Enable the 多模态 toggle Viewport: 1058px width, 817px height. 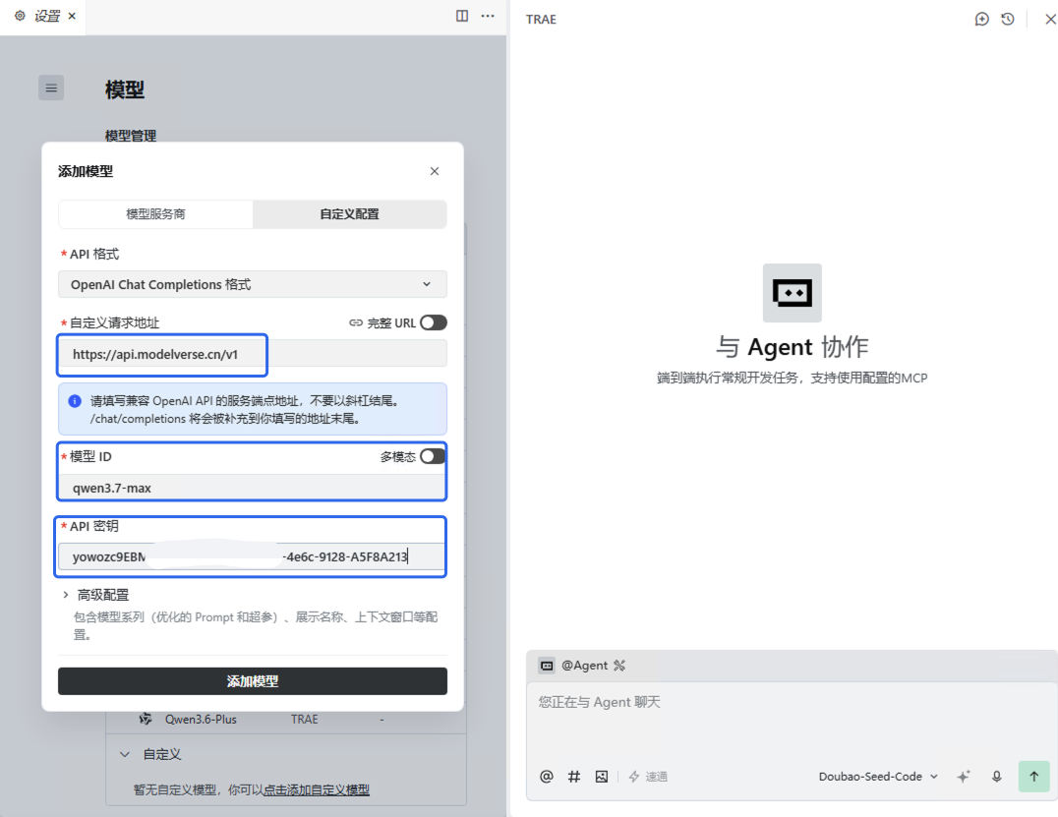[433, 457]
